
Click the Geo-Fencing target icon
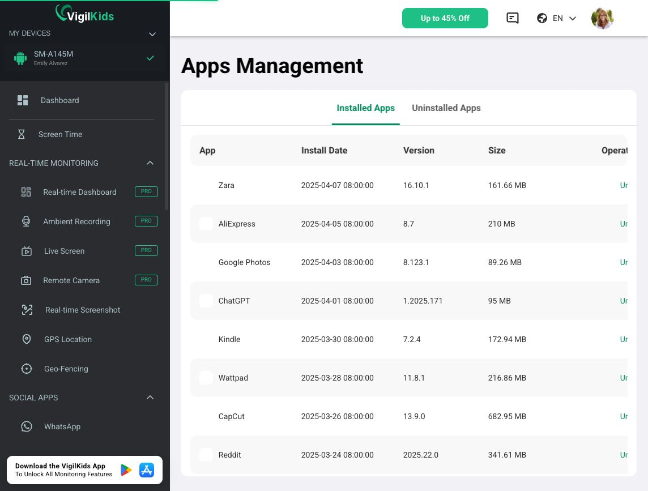click(x=27, y=369)
